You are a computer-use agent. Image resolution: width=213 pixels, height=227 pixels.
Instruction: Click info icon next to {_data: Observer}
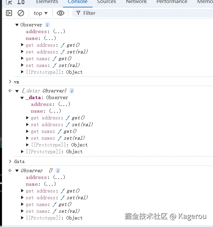click(72, 91)
